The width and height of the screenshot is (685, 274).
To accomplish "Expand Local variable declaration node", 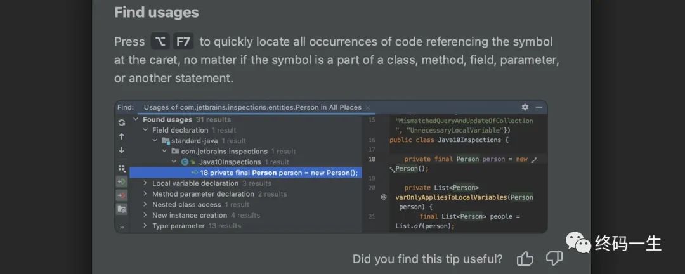I will 145,183.
